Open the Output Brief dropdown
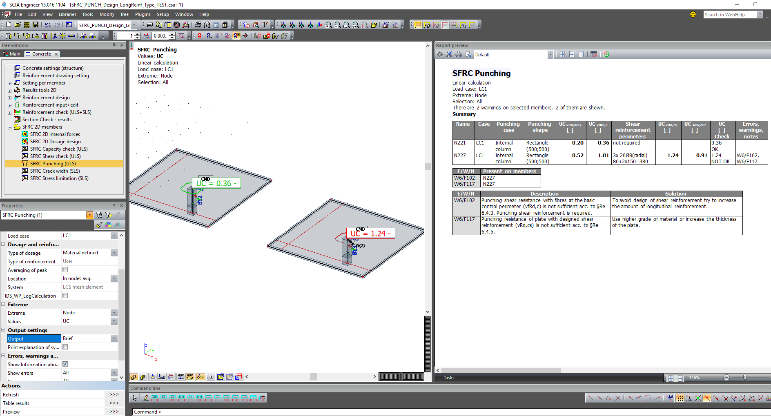This screenshot has width=771, height=416. (x=114, y=338)
